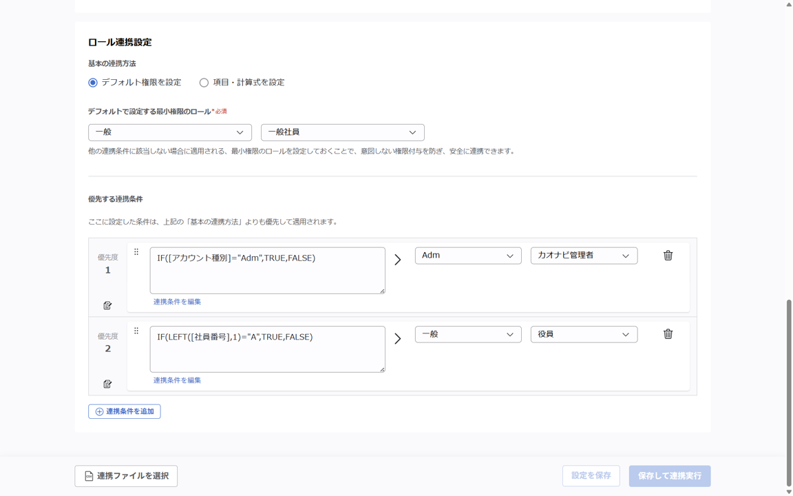The height and width of the screenshot is (496, 793).
Task: Open the default role 一般 dropdown
Action: pyautogui.click(x=170, y=132)
